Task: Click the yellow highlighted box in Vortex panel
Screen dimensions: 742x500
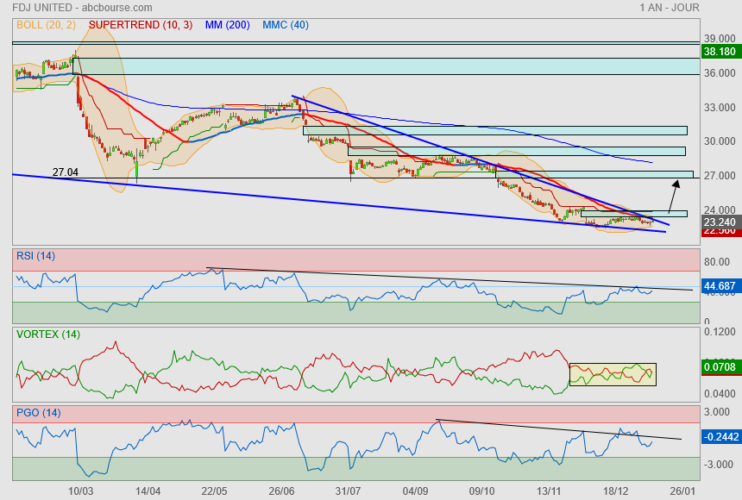Action: [613, 374]
